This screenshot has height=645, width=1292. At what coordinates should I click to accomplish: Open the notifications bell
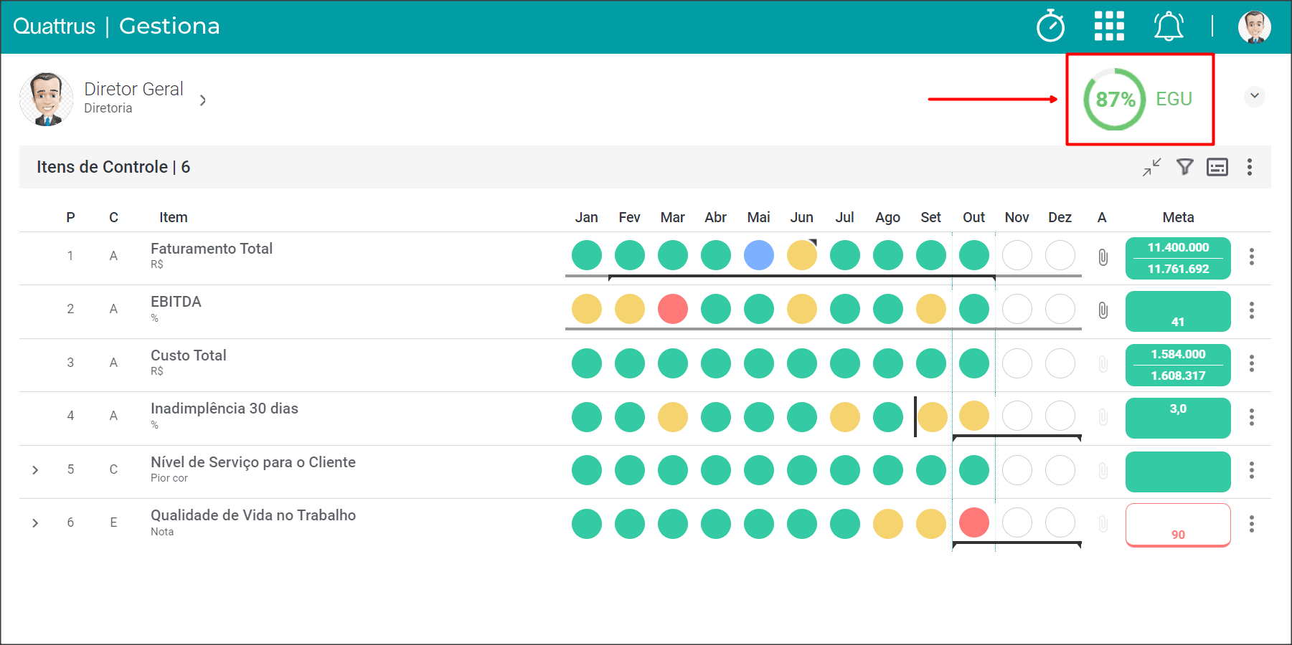click(x=1169, y=26)
